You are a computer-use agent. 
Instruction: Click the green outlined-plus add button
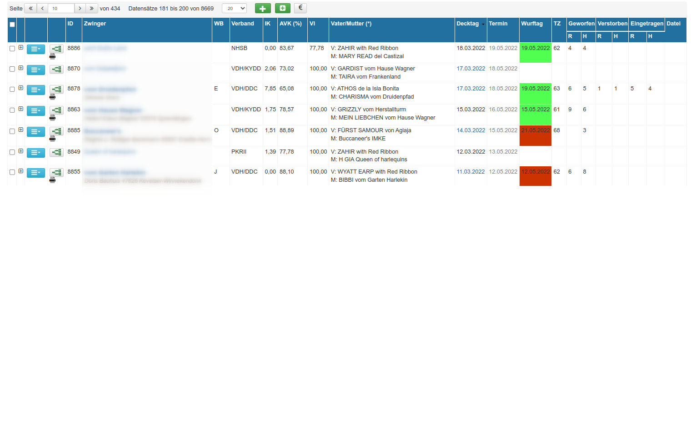pyautogui.click(x=282, y=8)
